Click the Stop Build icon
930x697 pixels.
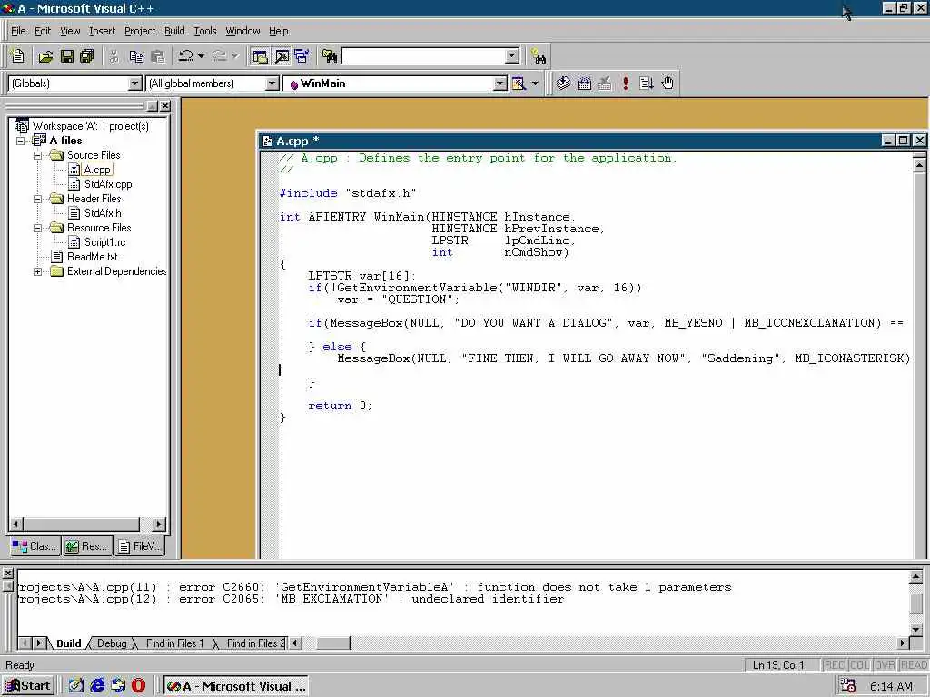pos(604,83)
